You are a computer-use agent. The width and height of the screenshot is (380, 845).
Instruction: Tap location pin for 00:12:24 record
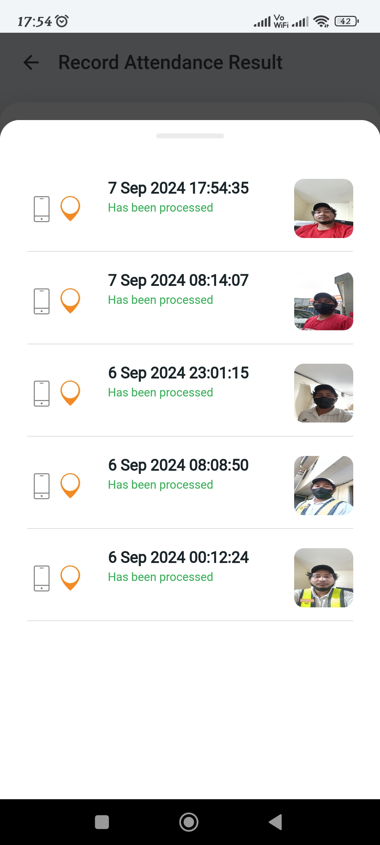(x=70, y=577)
